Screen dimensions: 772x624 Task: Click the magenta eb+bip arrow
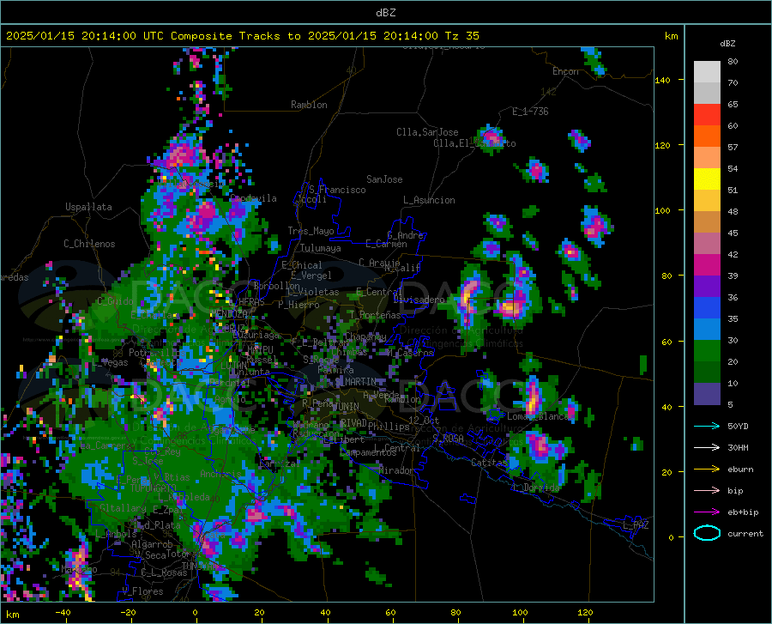point(707,512)
